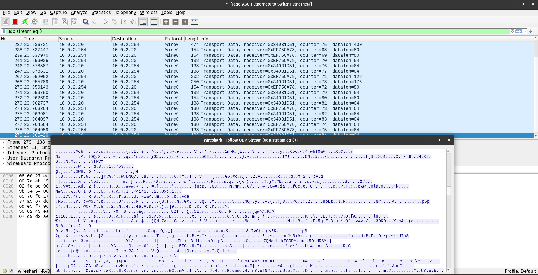This screenshot has height=275, width=538.
Task: Zoom in on packet text
Action: pos(166,22)
